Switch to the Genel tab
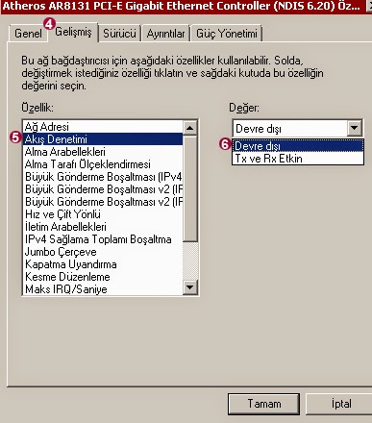 point(28,34)
